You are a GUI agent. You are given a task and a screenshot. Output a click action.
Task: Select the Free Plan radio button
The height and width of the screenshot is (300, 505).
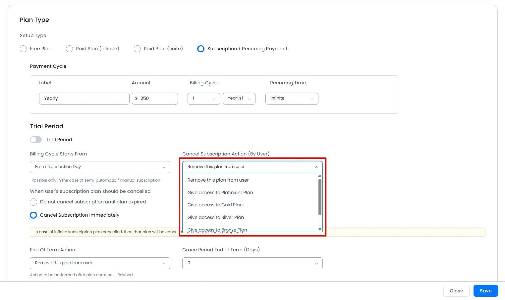[x=24, y=49]
